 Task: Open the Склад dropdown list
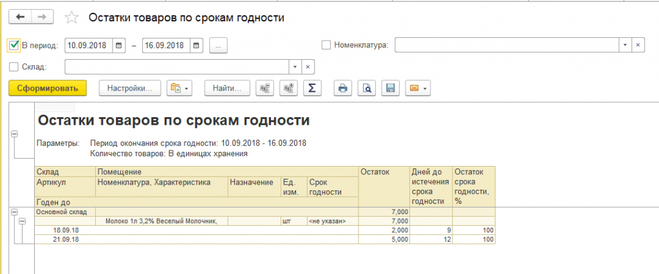(295, 67)
